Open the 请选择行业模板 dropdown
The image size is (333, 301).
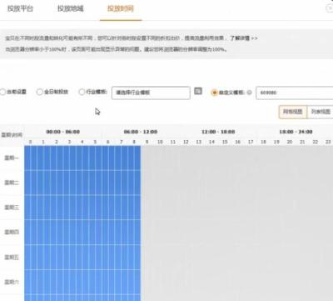pos(151,93)
